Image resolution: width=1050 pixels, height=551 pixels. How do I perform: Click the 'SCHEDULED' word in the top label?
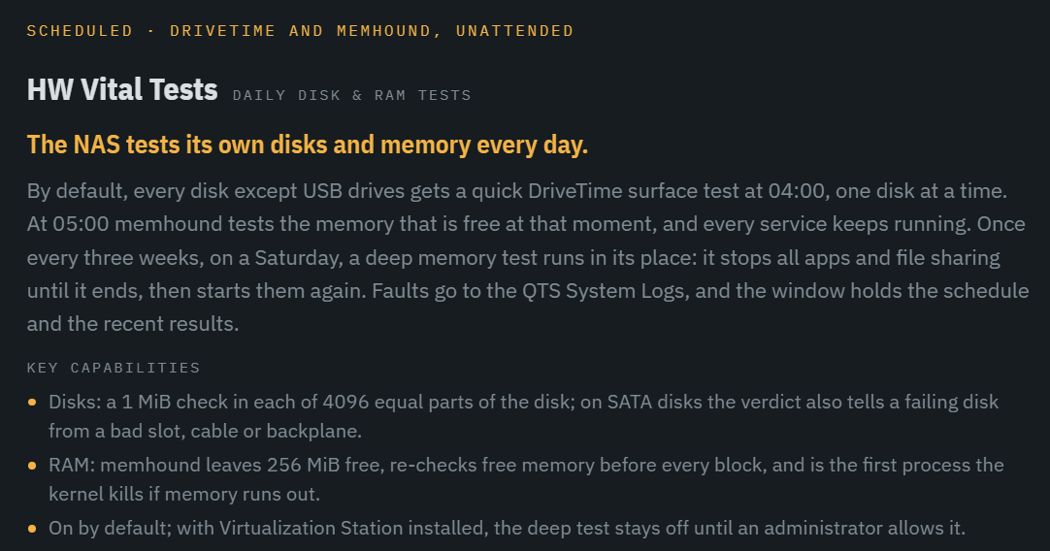pyautogui.click(x=80, y=31)
